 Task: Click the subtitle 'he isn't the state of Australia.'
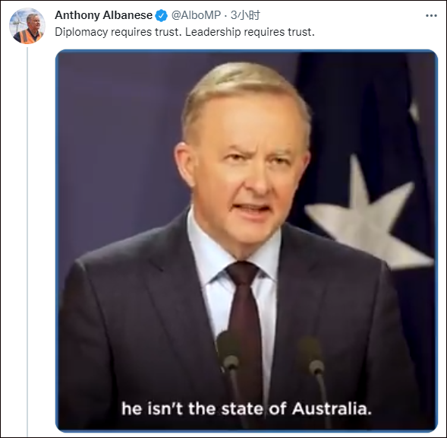(247, 408)
